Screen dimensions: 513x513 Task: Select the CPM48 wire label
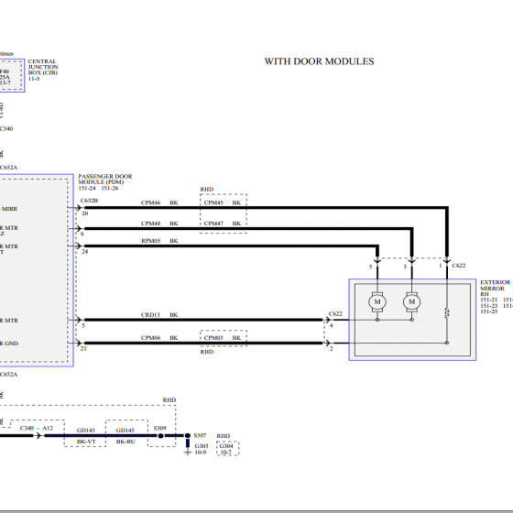coord(150,224)
